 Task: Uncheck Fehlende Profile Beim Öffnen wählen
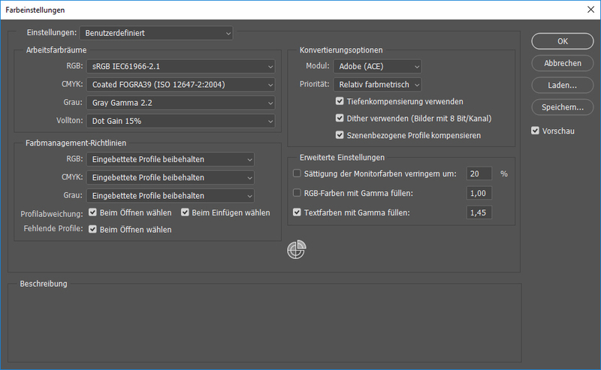coord(93,230)
